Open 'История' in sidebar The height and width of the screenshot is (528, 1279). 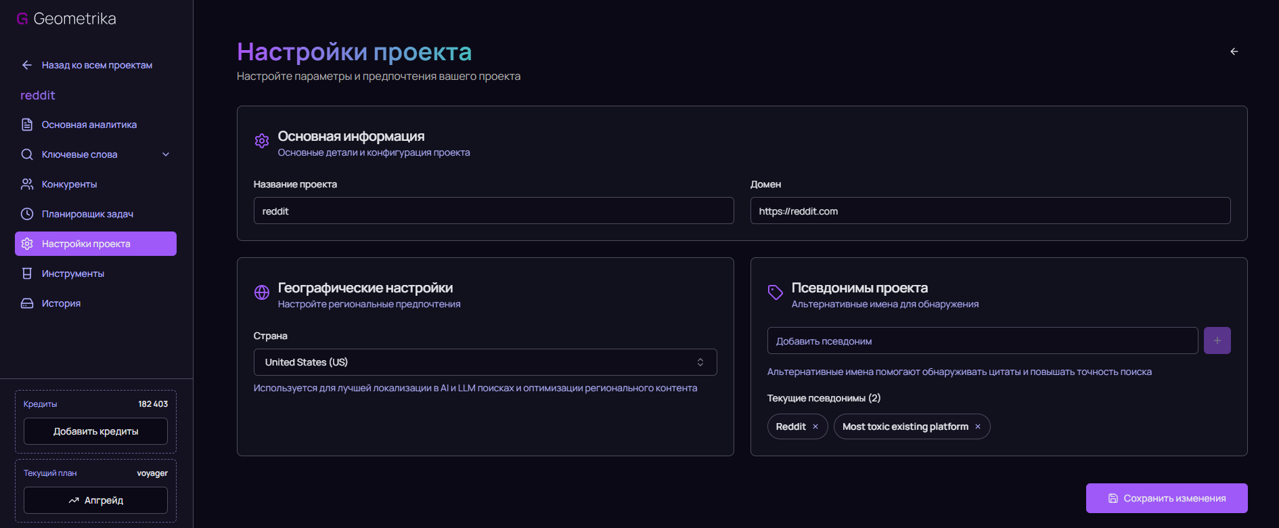coord(95,303)
